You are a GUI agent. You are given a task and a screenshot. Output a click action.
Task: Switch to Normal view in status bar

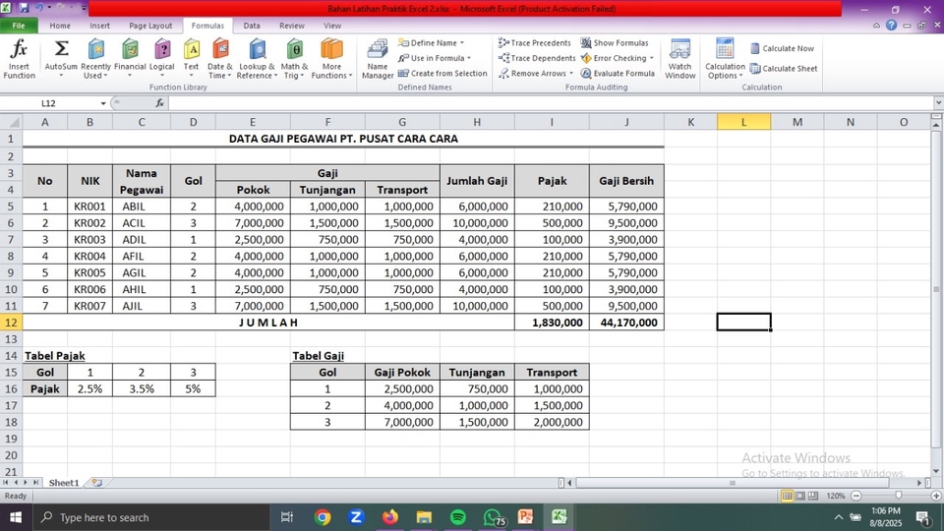tap(787, 496)
